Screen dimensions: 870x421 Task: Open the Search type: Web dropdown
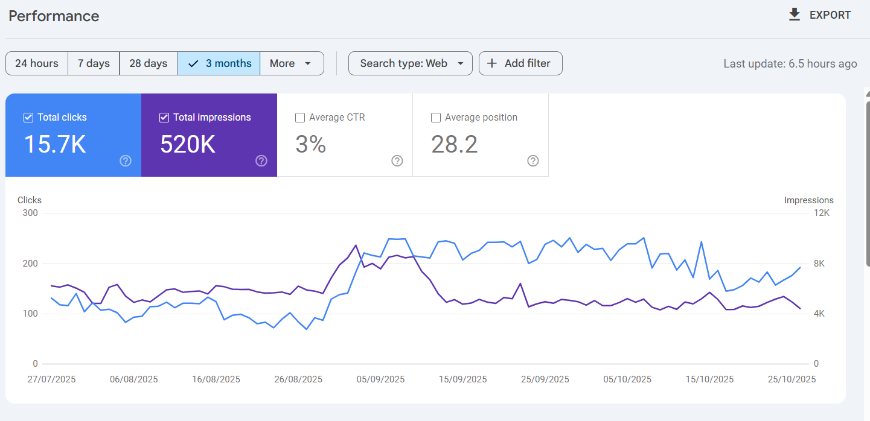pyautogui.click(x=410, y=63)
